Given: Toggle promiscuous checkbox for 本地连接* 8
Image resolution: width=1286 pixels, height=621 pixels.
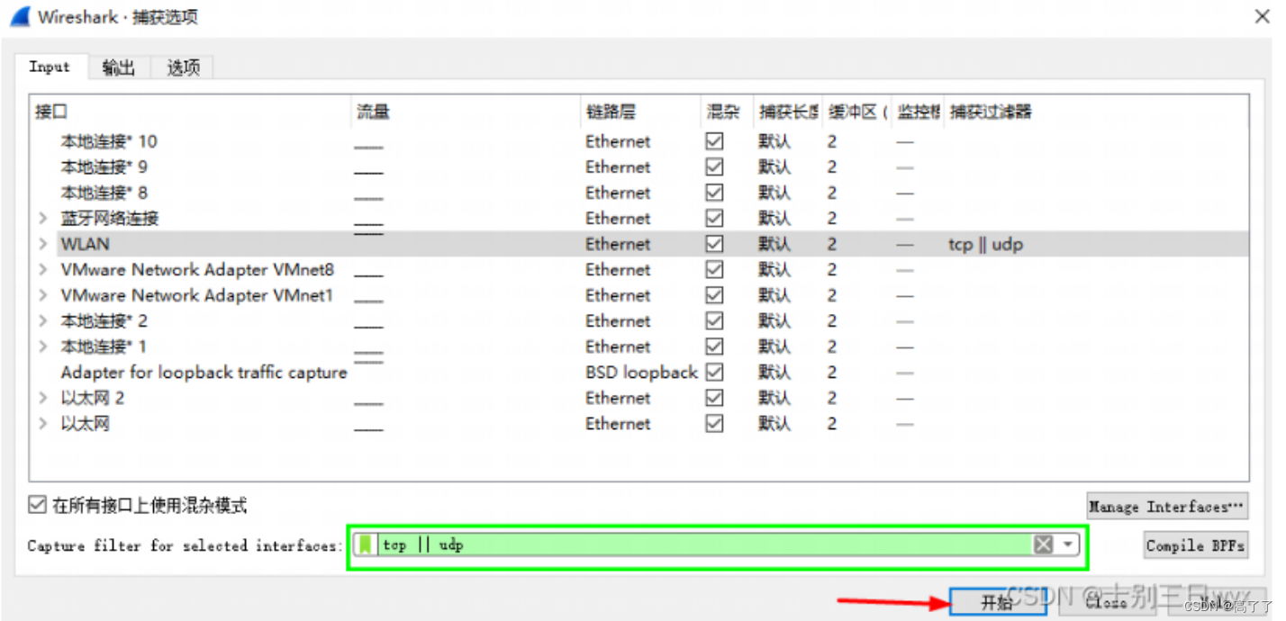Looking at the screenshot, I should [x=714, y=193].
